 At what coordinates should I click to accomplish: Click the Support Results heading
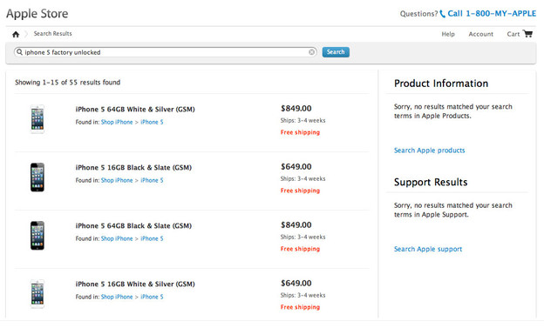click(x=431, y=182)
